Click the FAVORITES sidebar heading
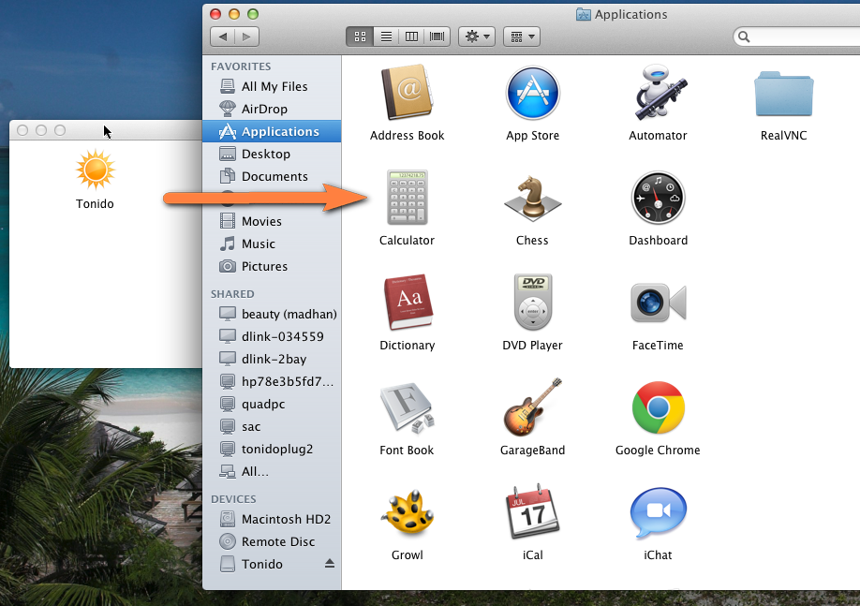Image resolution: width=860 pixels, height=606 pixels. [241, 67]
